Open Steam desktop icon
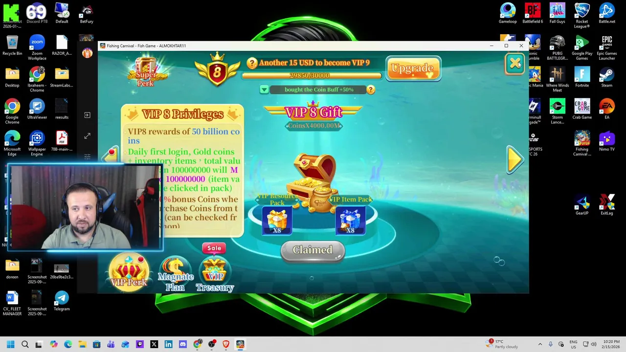The image size is (626, 352). tap(607, 77)
